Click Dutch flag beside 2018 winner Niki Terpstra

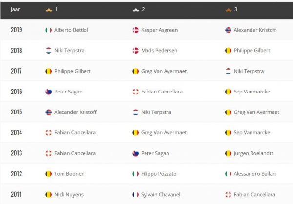[x=48, y=51]
